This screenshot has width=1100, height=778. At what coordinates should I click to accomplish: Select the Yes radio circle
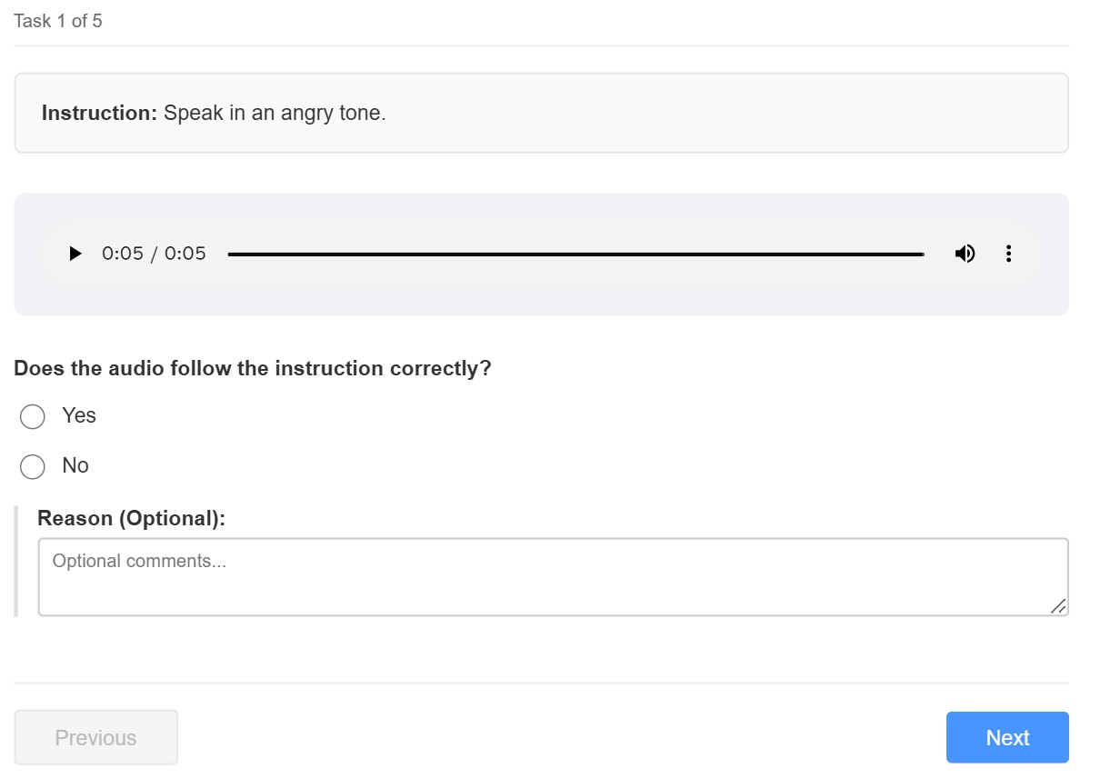point(33,417)
